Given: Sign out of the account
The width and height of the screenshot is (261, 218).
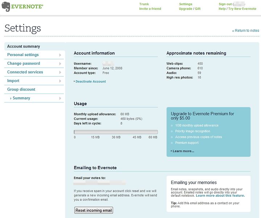Looking at the screenshot, I should click(225, 4).
